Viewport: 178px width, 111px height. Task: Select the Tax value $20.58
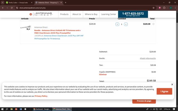(153, 65)
